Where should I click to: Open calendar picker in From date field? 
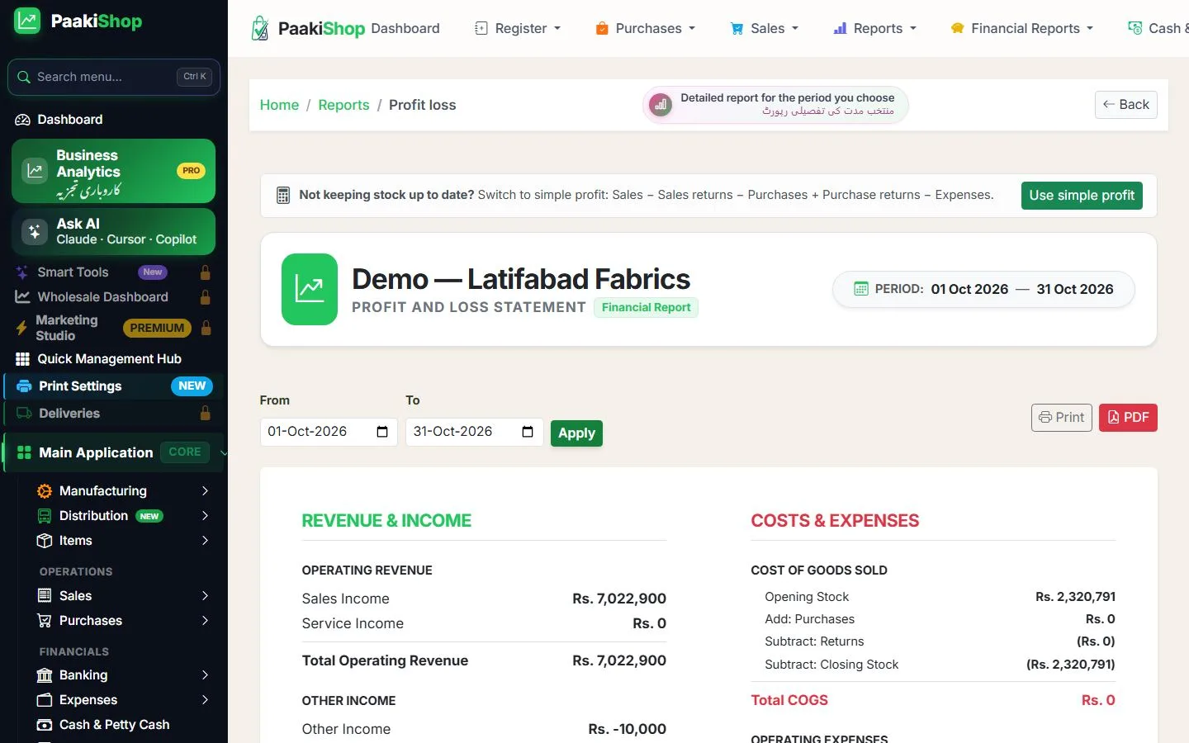pyautogui.click(x=382, y=432)
